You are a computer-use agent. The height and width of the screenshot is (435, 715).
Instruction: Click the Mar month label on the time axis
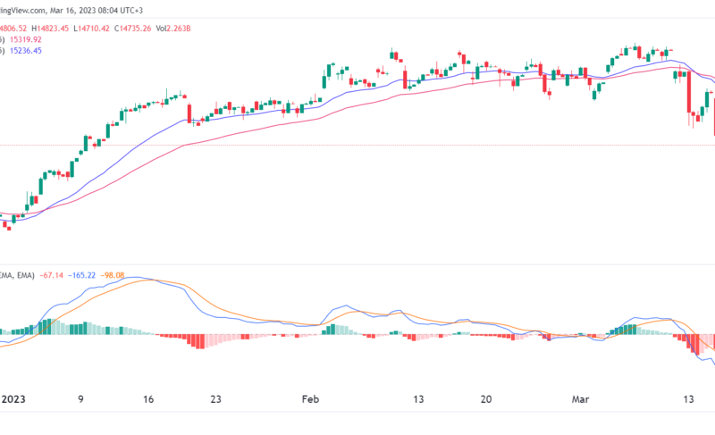pyautogui.click(x=580, y=399)
